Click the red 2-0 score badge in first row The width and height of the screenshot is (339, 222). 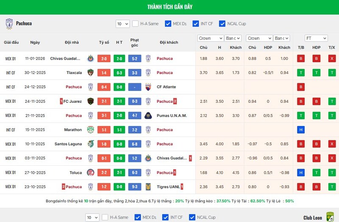click(104, 58)
